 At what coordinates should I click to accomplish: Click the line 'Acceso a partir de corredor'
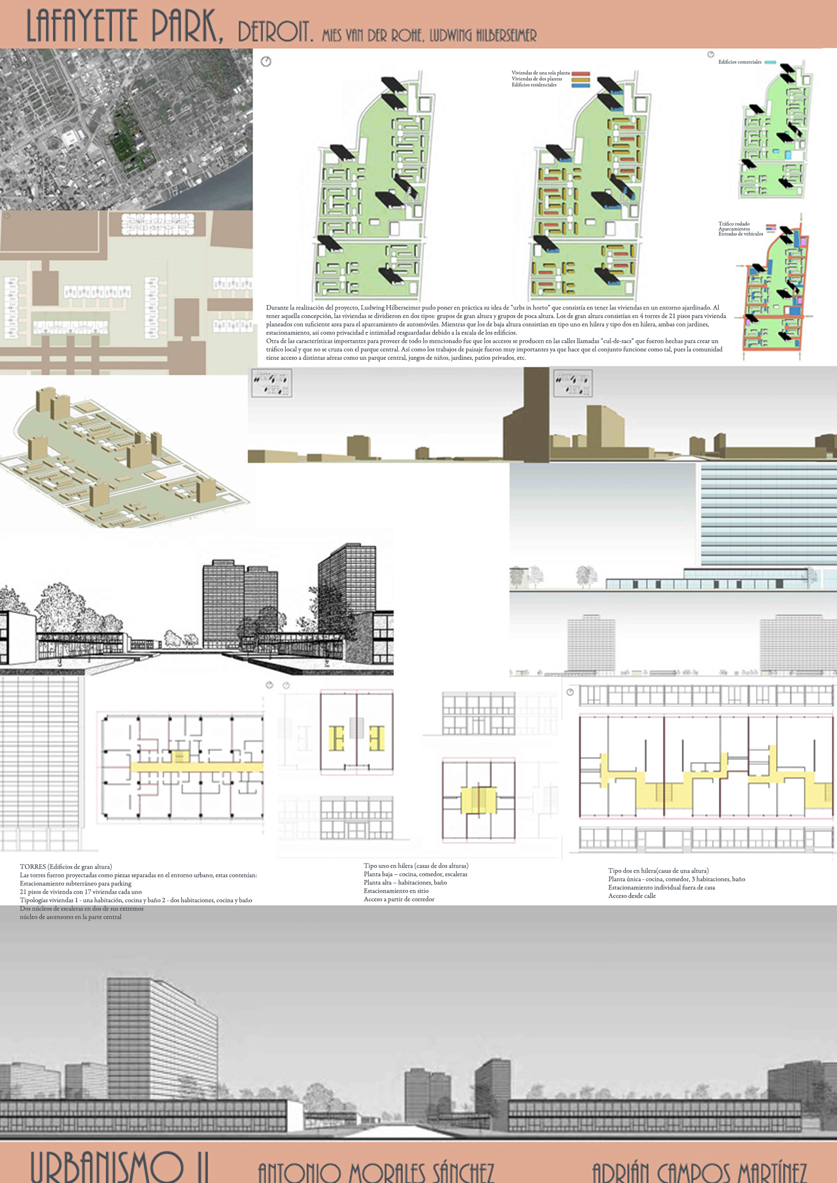coord(399,899)
